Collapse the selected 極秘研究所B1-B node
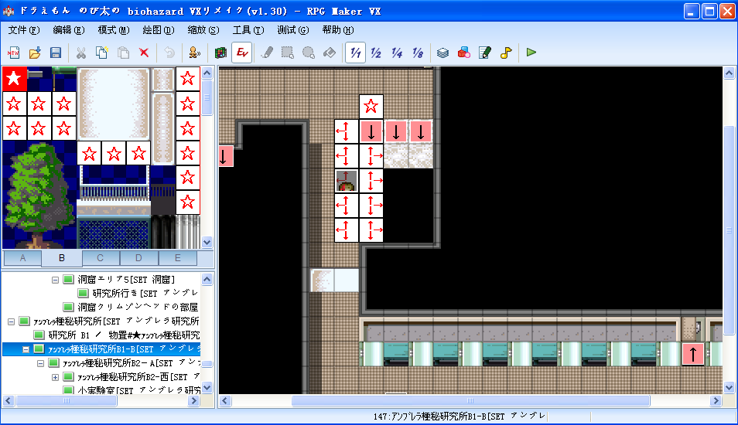Screen dimensions: 738x425 tap(26, 349)
